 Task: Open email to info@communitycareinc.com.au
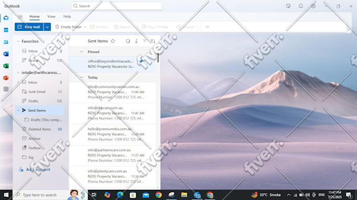point(112,92)
